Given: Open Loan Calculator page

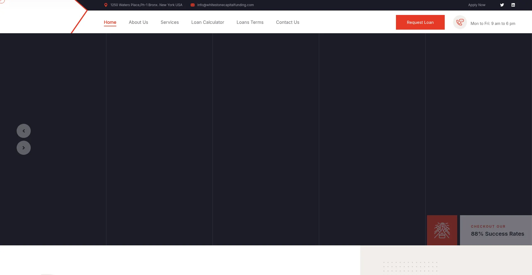Looking at the screenshot, I should [208, 22].
